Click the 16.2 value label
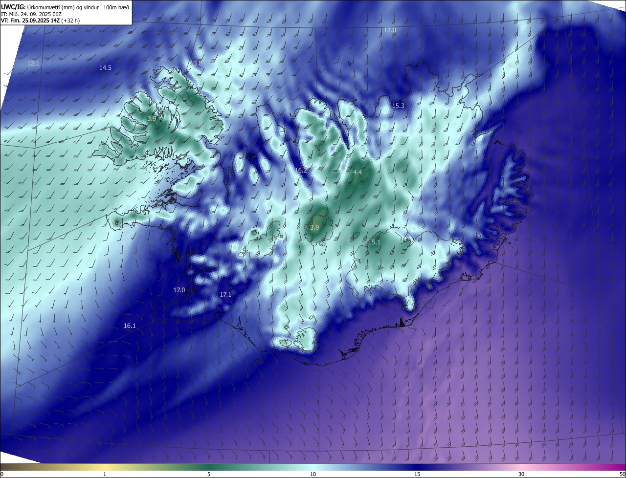Image resolution: width=626 pixels, height=478 pixels. pos(301,171)
